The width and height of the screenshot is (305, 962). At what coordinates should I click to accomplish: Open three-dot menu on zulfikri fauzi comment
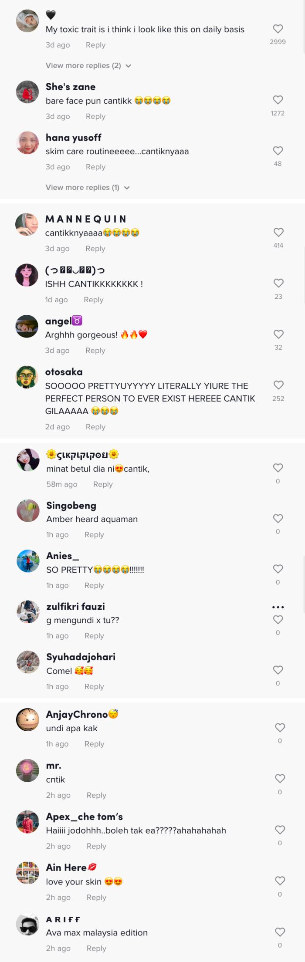[278, 607]
